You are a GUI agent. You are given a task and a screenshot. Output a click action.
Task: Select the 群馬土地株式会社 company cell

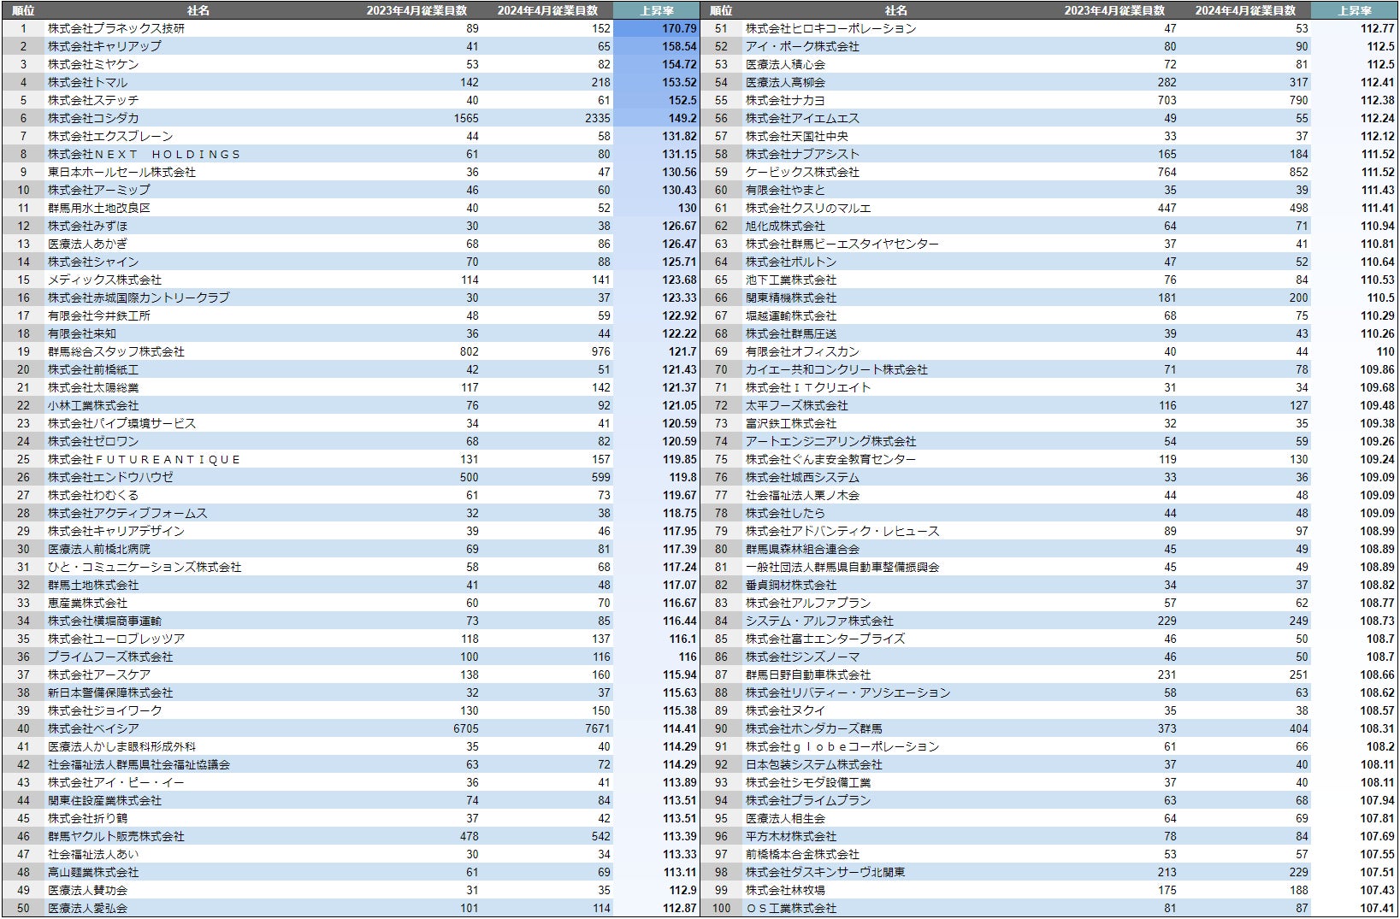93,585
